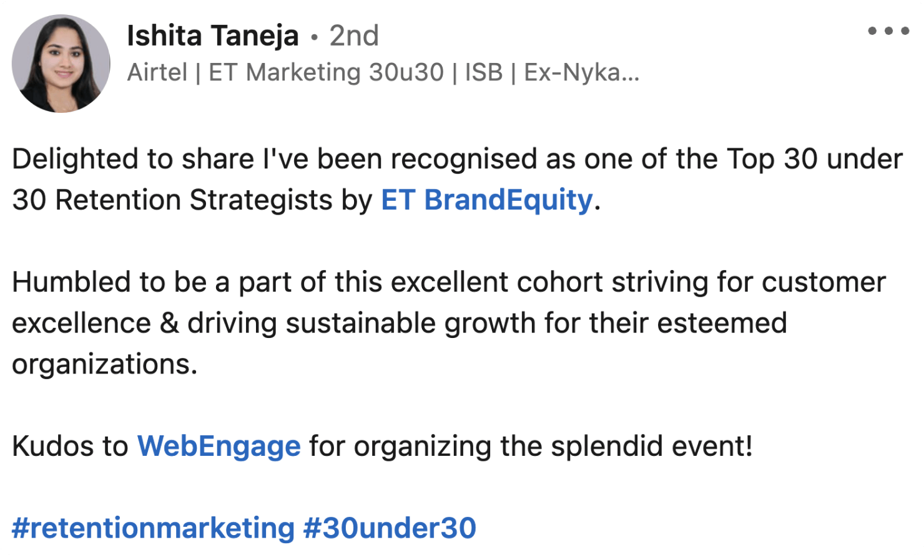Open the ET BrandEquity company link
Image resolution: width=924 pixels, height=555 pixels.
[486, 200]
